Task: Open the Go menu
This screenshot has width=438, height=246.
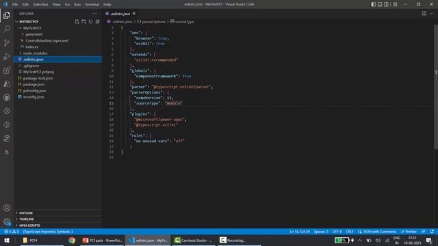Action: [67, 4]
